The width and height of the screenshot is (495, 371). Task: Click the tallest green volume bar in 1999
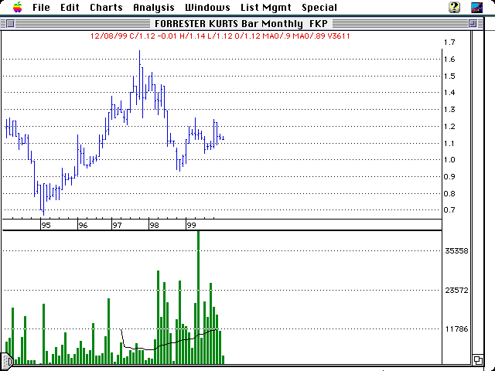198,298
